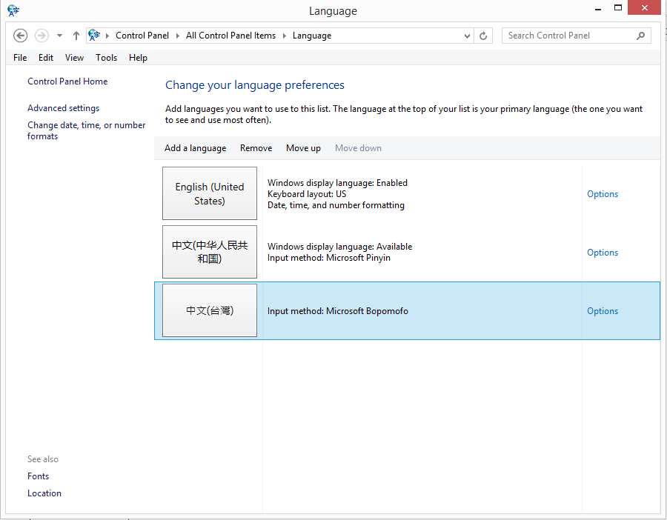The image size is (667, 520).
Task: Click 'Windows display language: Available' text
Action: click(x=340, y=247)
